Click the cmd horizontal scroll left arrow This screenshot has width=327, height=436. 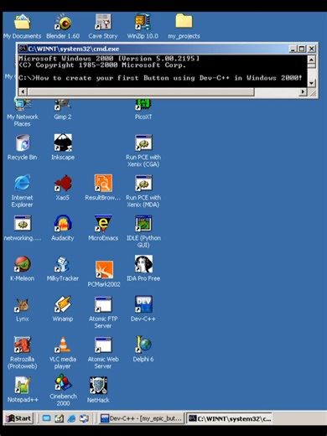point(23,91)
